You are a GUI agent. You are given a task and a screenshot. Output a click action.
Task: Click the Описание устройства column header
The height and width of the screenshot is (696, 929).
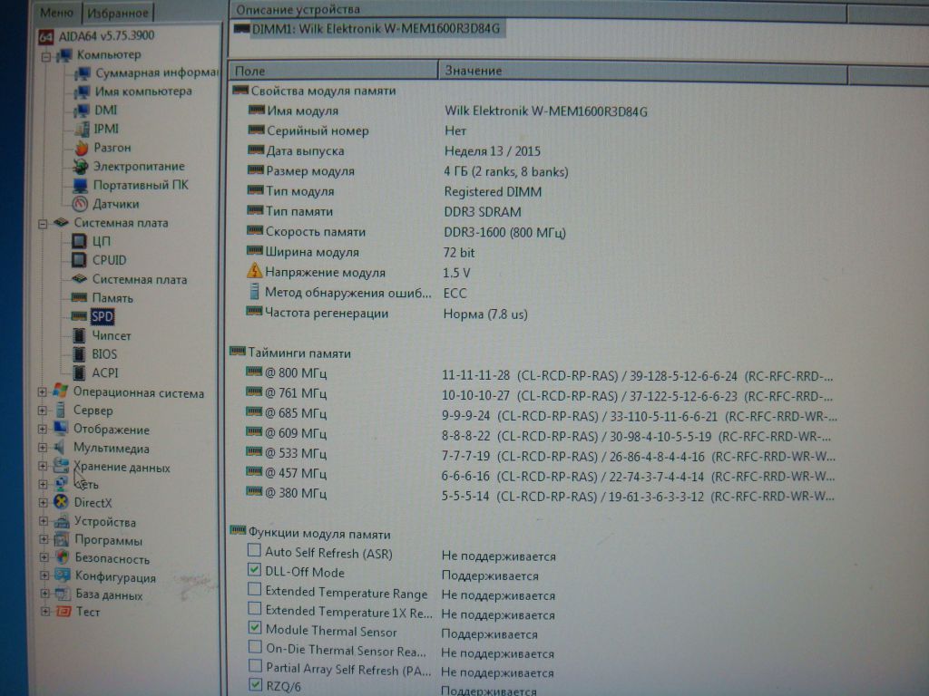(537, 10)
